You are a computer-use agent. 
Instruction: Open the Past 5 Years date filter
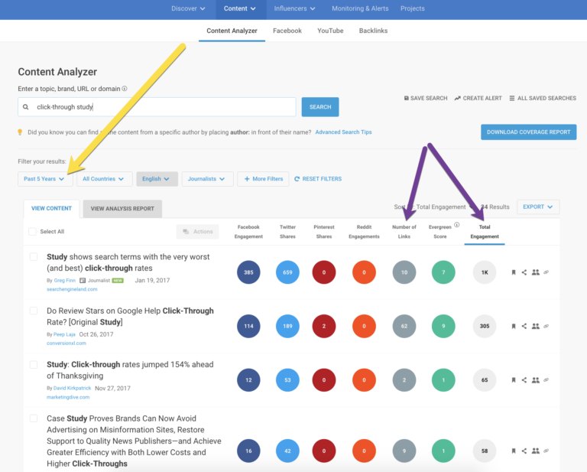pos(45,179)
